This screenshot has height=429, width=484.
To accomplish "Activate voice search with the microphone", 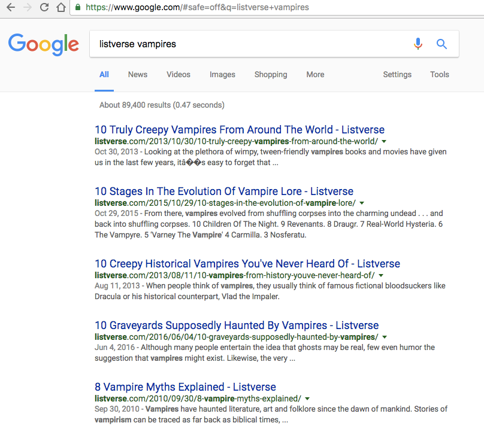I will [418, 43].
